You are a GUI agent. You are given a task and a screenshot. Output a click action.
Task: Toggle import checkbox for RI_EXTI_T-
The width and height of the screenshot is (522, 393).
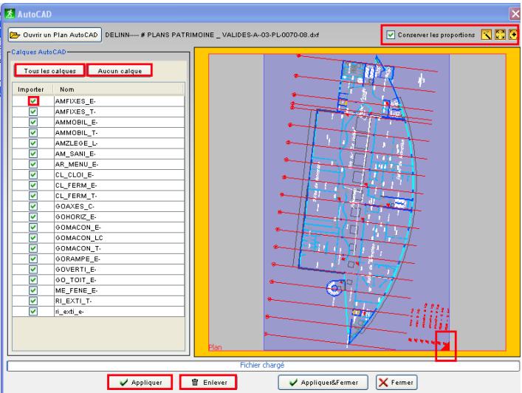click(33, 301)
